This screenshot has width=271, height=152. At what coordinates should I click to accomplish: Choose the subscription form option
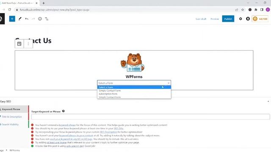click(134, 94)
